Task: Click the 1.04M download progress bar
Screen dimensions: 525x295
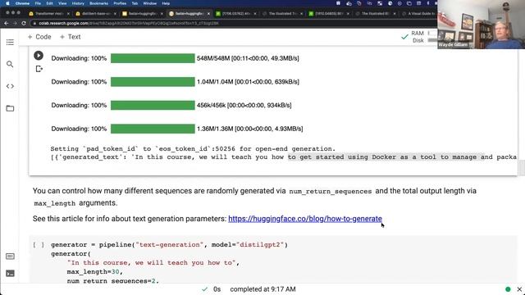Action: [153, 82]
